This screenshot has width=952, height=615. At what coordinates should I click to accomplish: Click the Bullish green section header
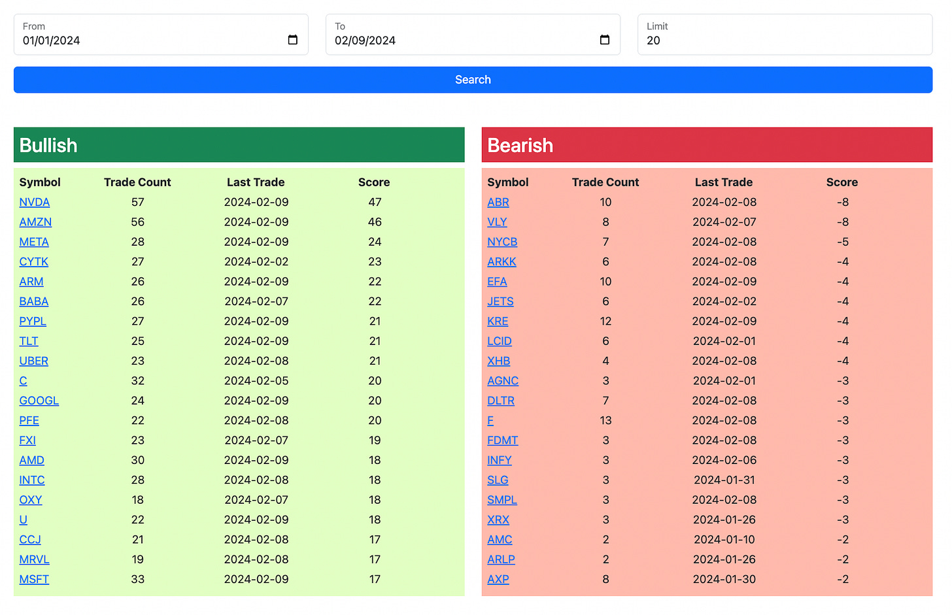click(239, 145)
